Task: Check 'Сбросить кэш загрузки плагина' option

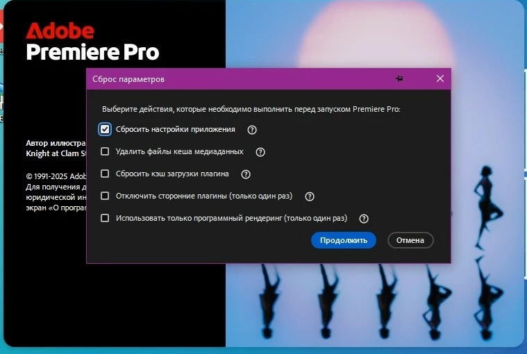Action: click(x=105, y=174)
